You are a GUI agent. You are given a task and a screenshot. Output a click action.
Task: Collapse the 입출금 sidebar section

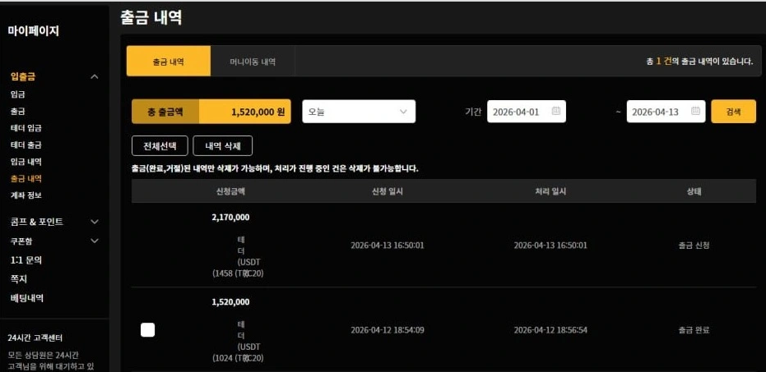(94, 76)
